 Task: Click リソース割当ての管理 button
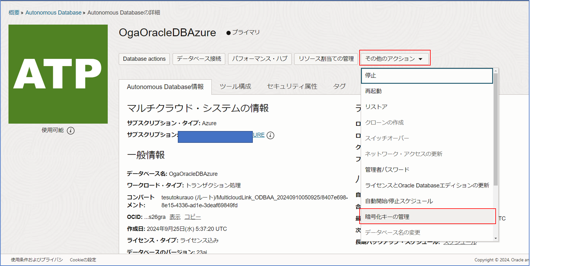pyautogui.click(x=326, y=59)
